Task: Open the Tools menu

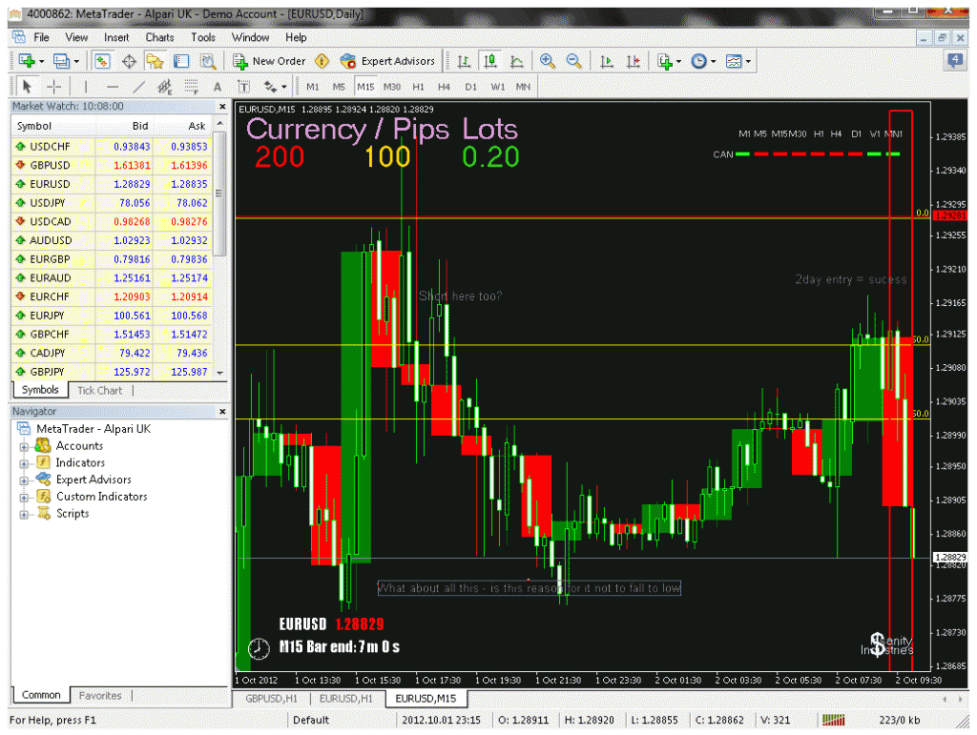Action: [202, 37]
